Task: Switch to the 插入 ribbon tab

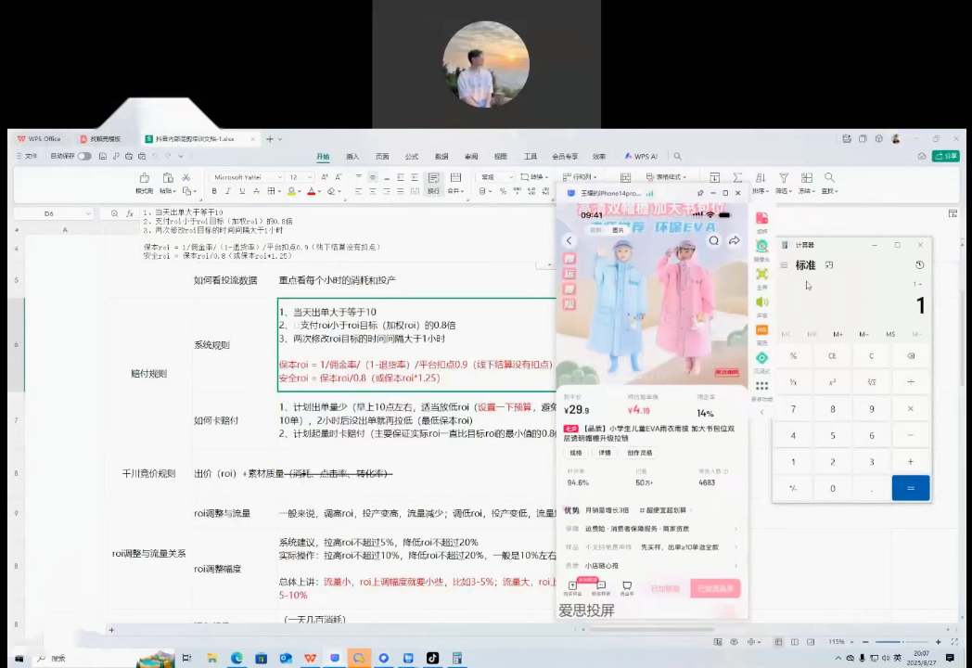Action: [351, 157]
